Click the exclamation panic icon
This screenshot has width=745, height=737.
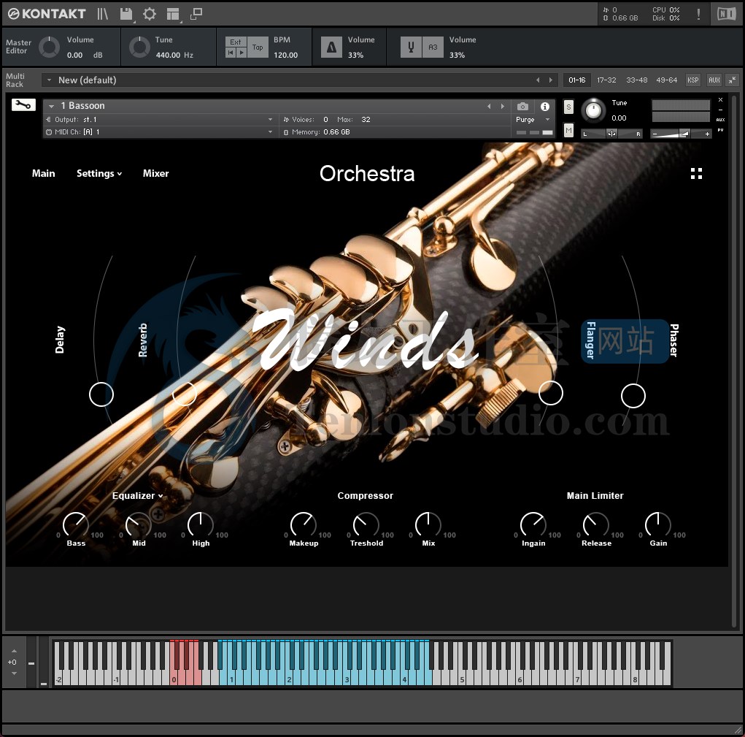(698, 14)
